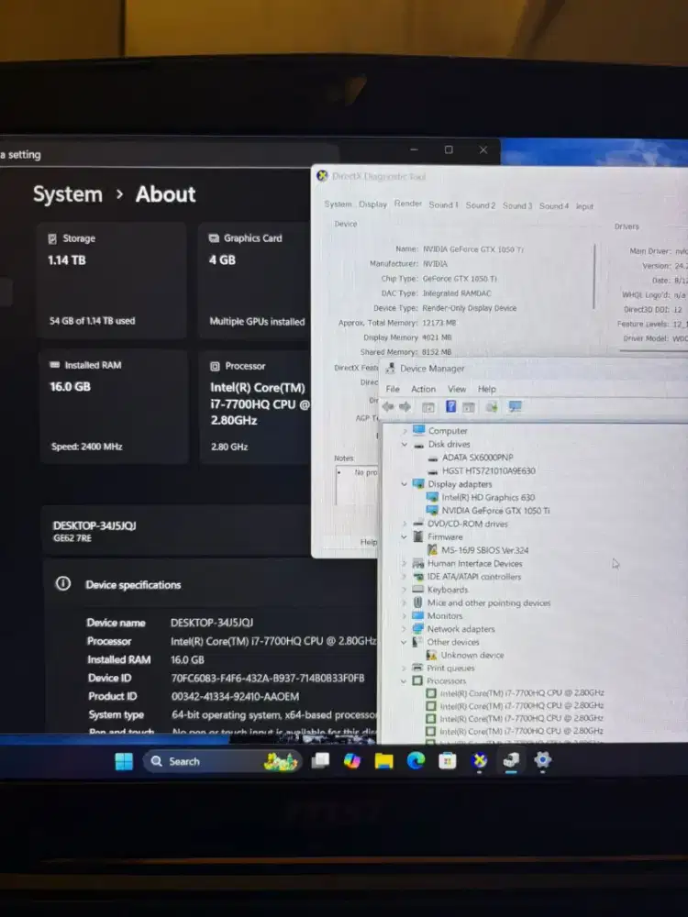
Task: Click the Device ID value text
Action: (x=267, y=678)
